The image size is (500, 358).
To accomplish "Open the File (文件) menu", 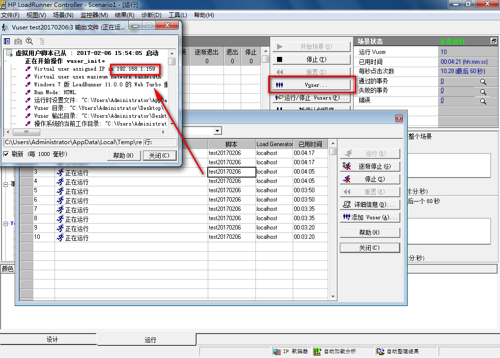I will click(x=10, y=15).
